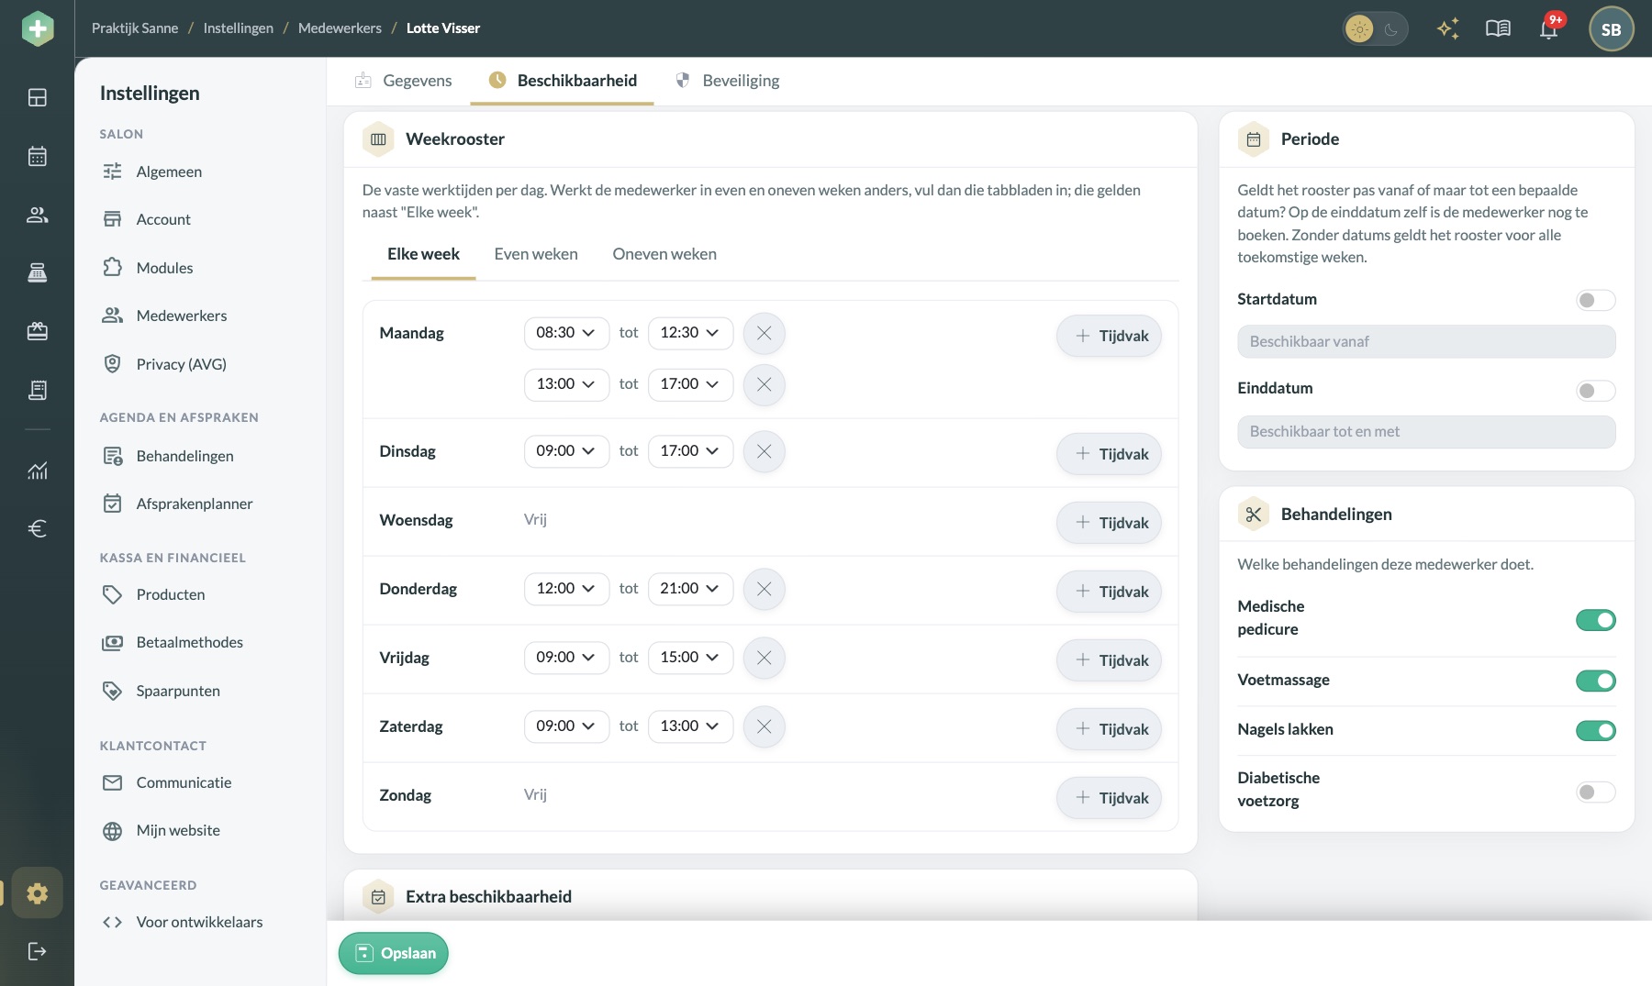Open the cash register icon in left rail

point(38,272)
